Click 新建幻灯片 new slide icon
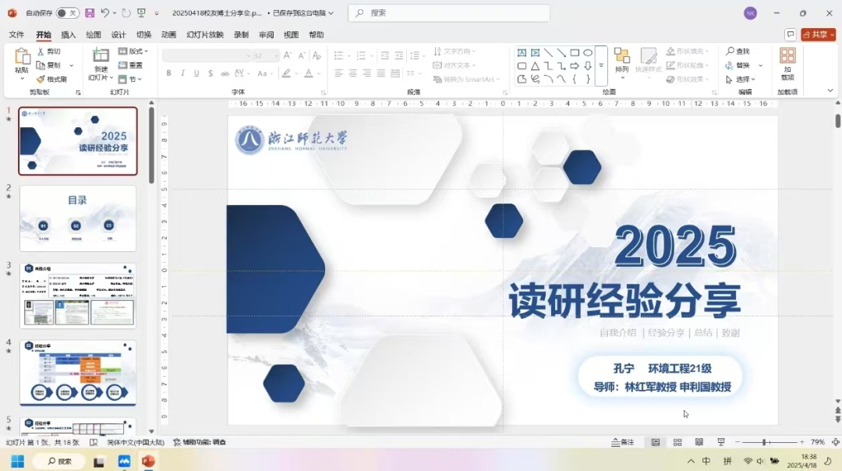Viewport: 842px width, 471px height. click(101, 55)
